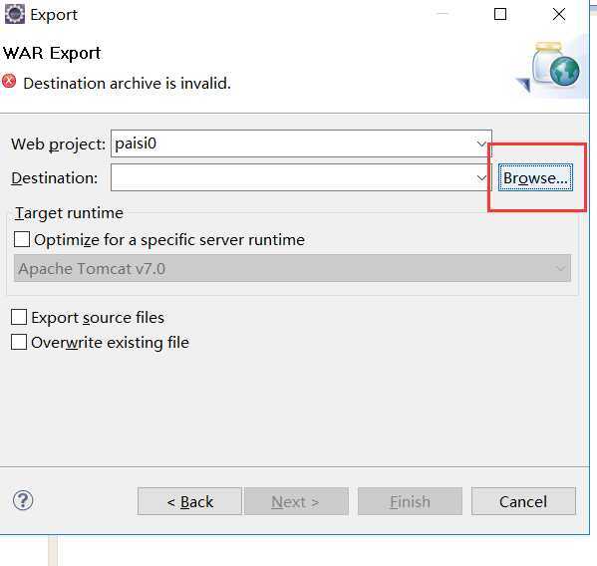Viewport: 597px width, 566px height.
Task: Click the Cancel button
Action: (x=523, y=501)
